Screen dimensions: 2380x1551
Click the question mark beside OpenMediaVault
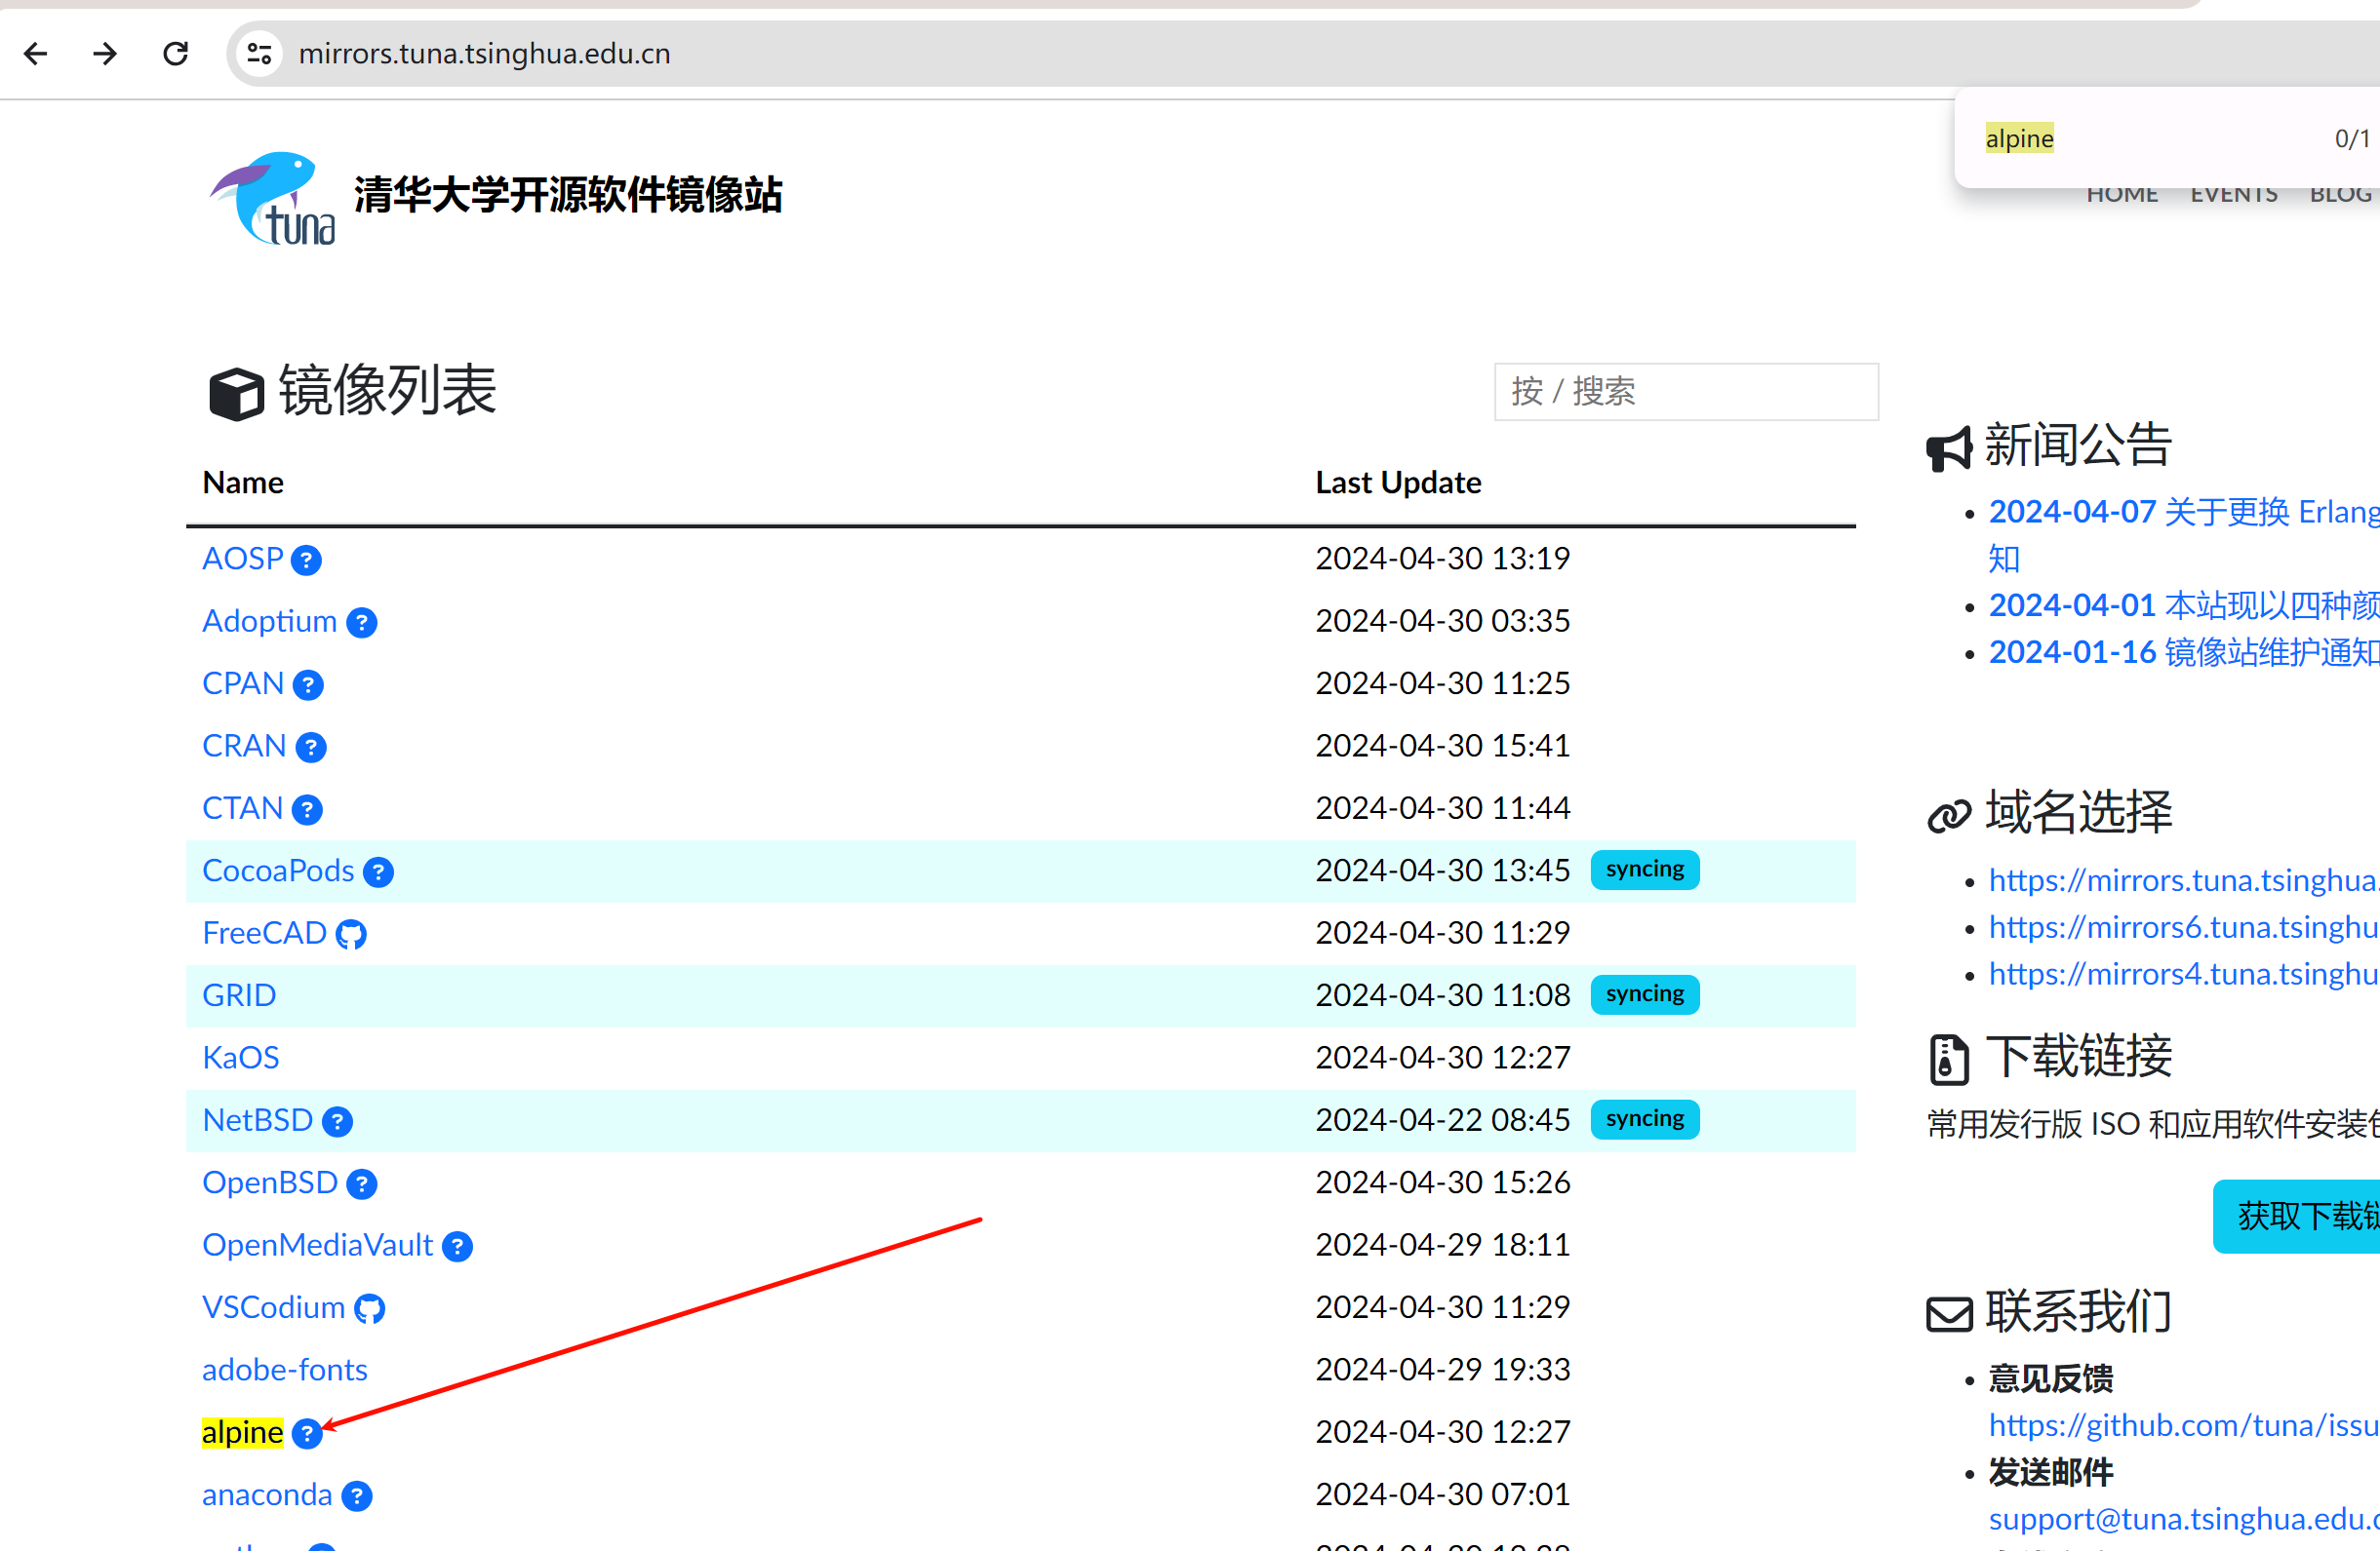coord(457,1246)
